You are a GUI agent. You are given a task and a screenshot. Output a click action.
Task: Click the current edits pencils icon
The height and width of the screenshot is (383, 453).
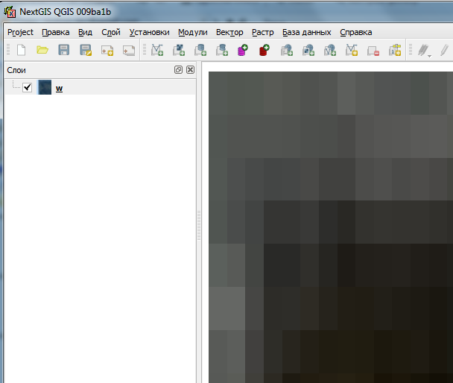coord(423,50)
